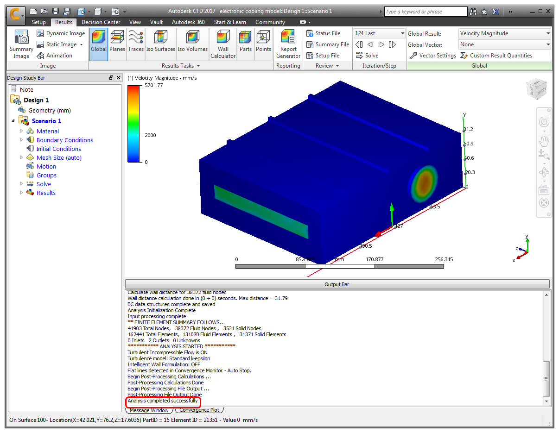Click the Open folder quick access icon

coord(44,12)
